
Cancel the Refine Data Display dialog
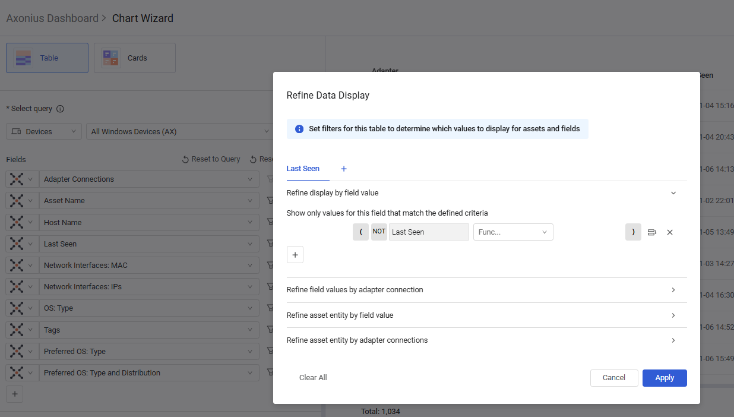(614, 378)
